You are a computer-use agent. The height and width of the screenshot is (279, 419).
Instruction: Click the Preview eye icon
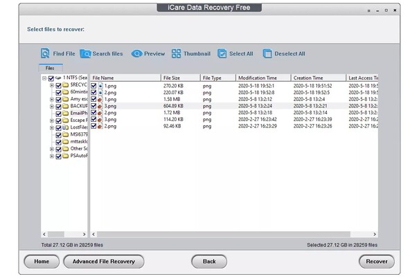click(137, 53)
